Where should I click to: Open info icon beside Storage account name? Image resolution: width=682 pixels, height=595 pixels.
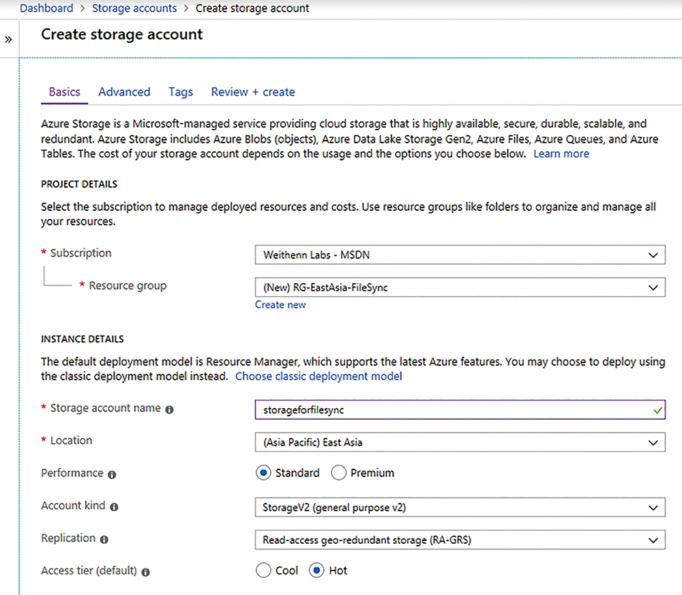click(170, 409)
